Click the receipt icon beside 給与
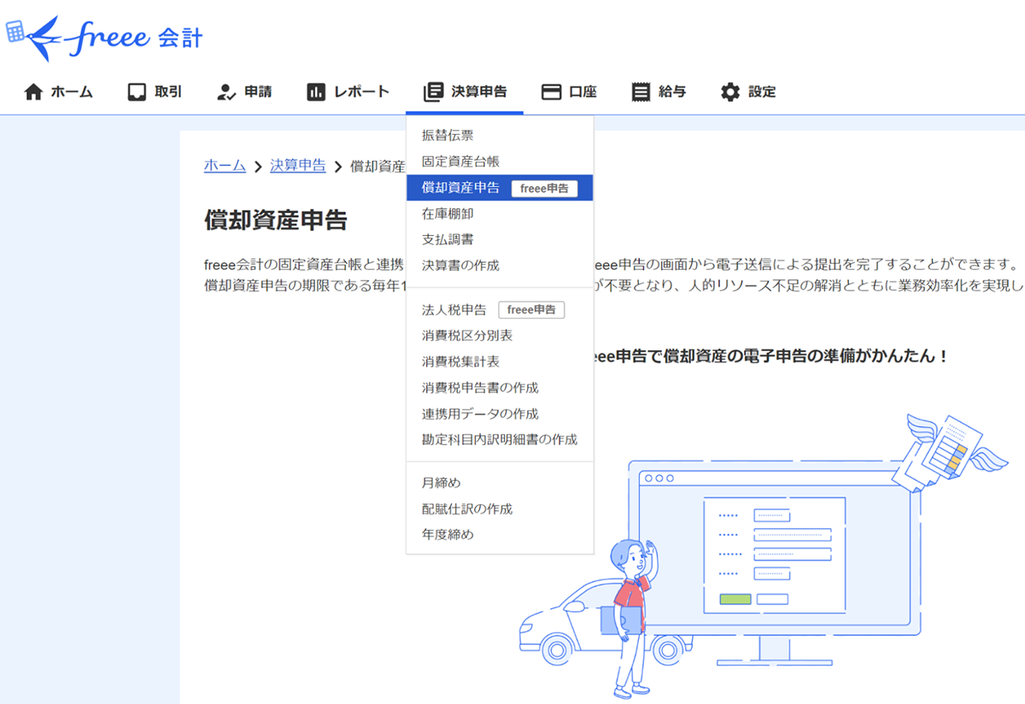 pos(641,92)
